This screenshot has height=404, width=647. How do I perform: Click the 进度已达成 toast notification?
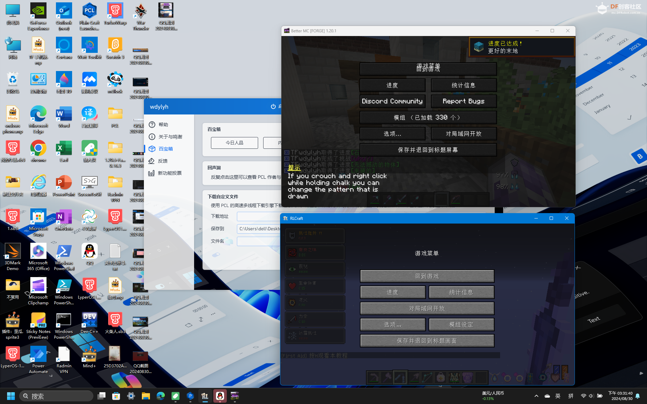522,47
